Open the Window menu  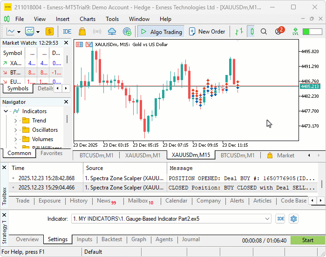click(139, 19)
